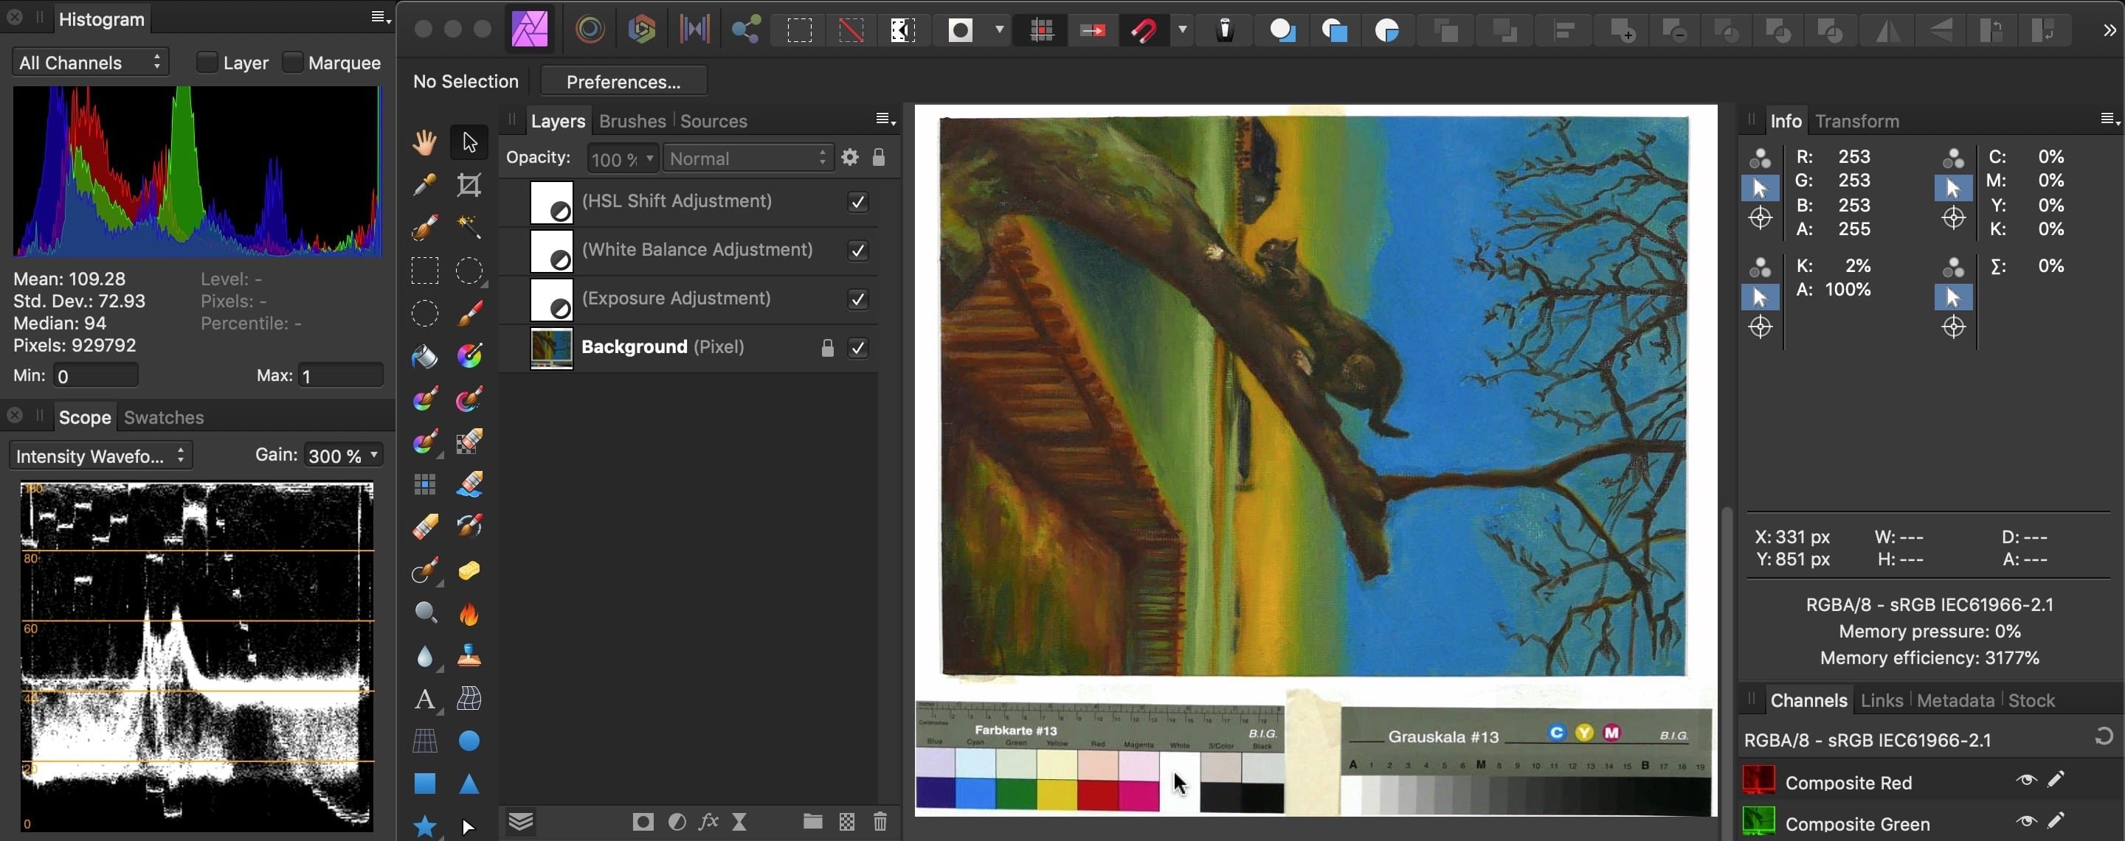Click the Min input field
The image size is (2125, 841).
pyautogui.click(x=96, y=376)
